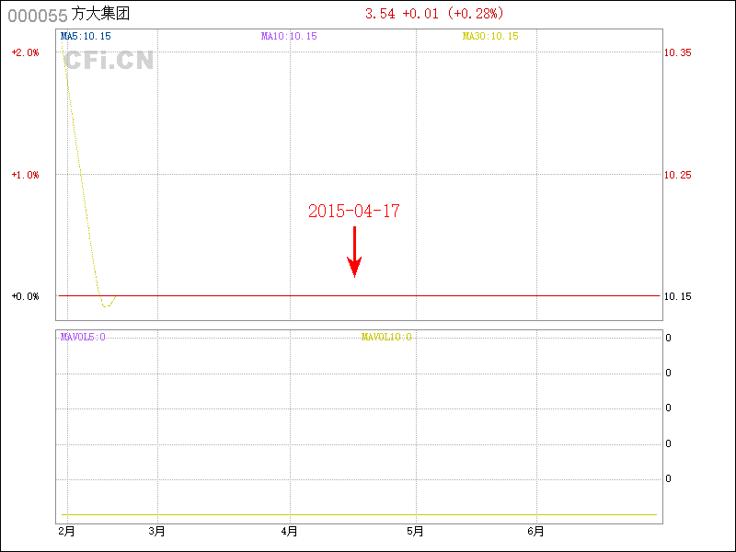This screenshot has width=736, height=552.
Task: Click the 5月 month label
Action: [415, 532]
